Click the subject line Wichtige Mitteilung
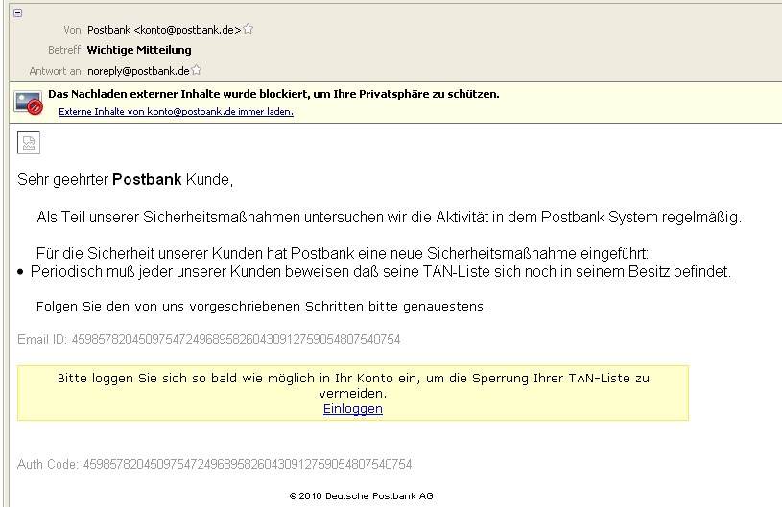 pos(139,50)
